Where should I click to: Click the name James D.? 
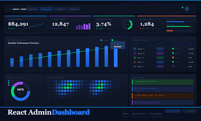click(141, 49)
